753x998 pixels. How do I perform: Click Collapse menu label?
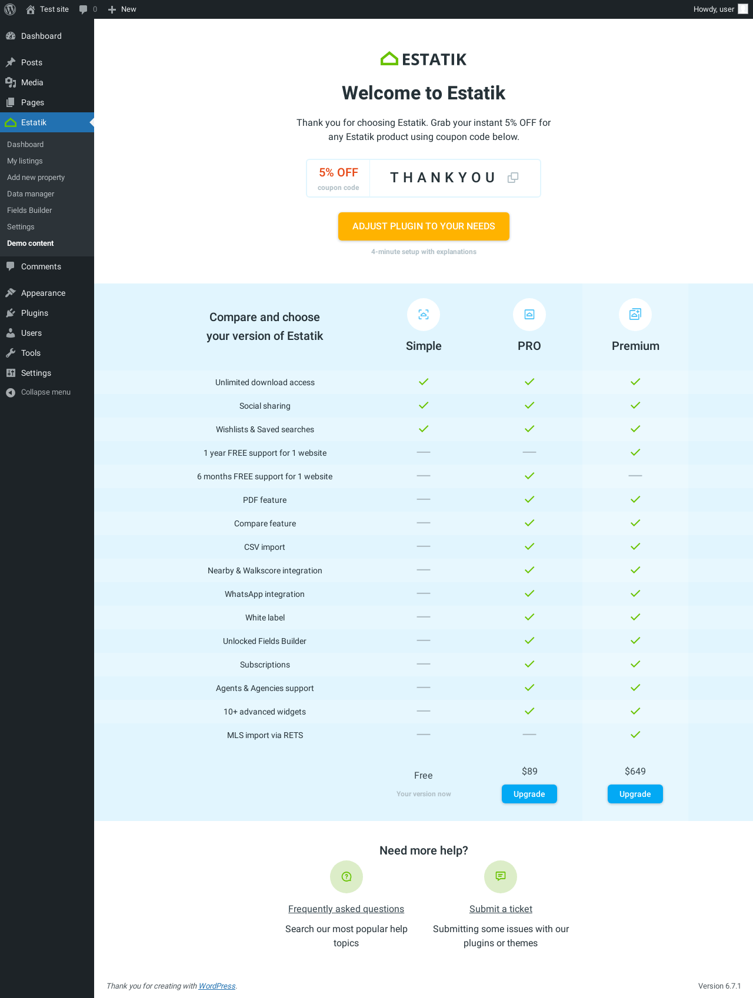click(46, 392)
